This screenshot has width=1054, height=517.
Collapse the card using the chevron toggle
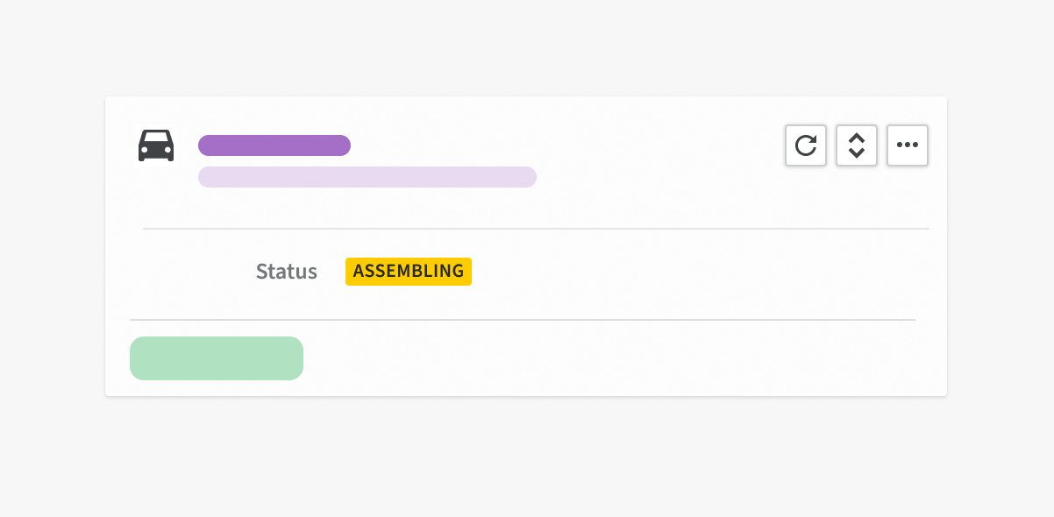click(857, 145)
